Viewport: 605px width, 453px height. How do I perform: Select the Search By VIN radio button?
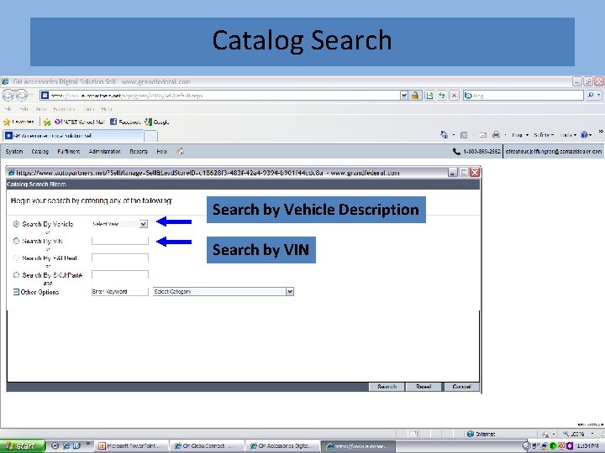pyautogui.click(x=16, y=241)
